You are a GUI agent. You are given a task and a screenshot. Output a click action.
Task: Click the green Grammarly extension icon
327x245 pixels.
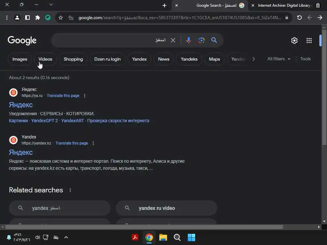pyautogui.click(x=48, y=18)
